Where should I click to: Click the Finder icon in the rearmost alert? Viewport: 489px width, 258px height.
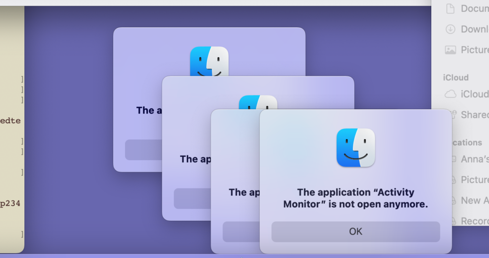tap(209, 62)
